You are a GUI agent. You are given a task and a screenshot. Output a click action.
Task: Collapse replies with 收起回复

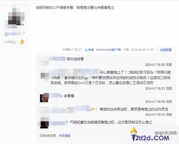coord(166,50)
